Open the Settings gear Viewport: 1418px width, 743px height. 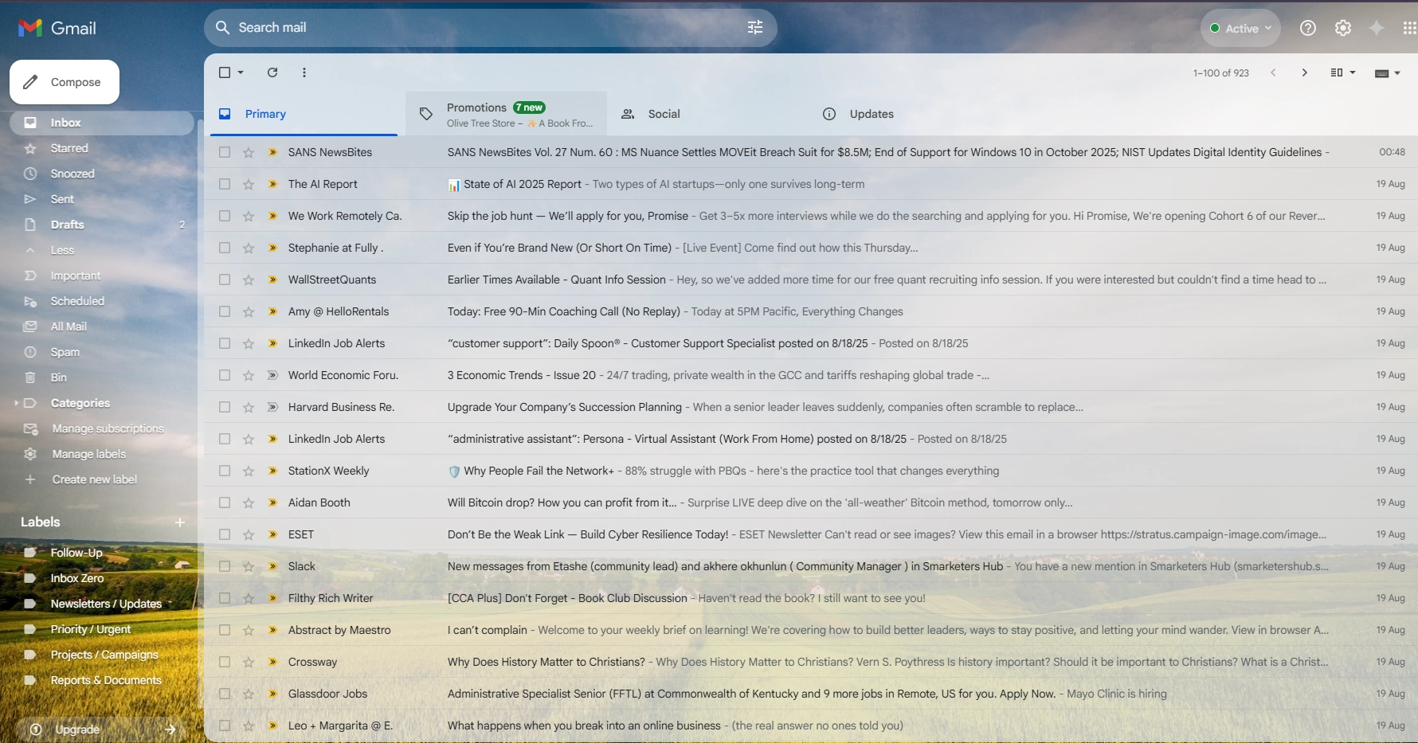[1343, 28]
